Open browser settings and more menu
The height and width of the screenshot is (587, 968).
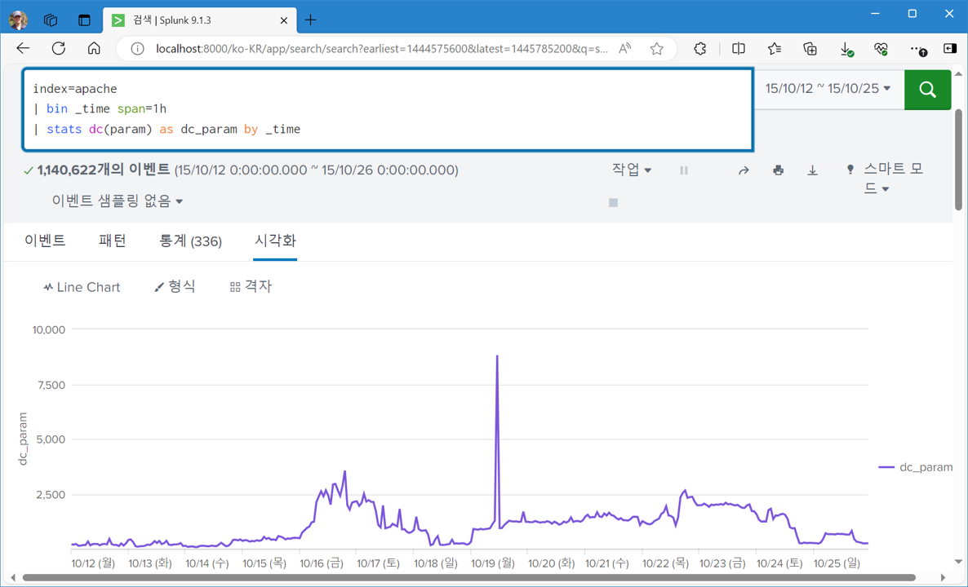(918, 49)
